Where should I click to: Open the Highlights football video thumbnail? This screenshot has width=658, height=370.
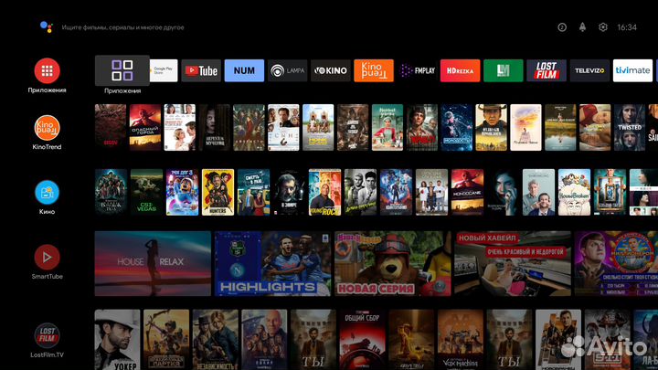coord(271,264)
